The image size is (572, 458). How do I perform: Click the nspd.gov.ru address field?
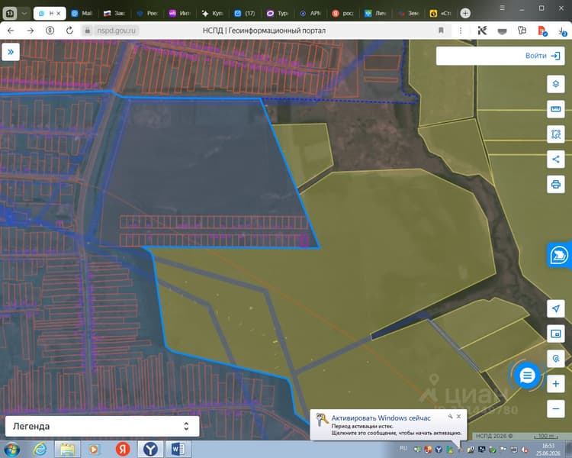[116, 31]
